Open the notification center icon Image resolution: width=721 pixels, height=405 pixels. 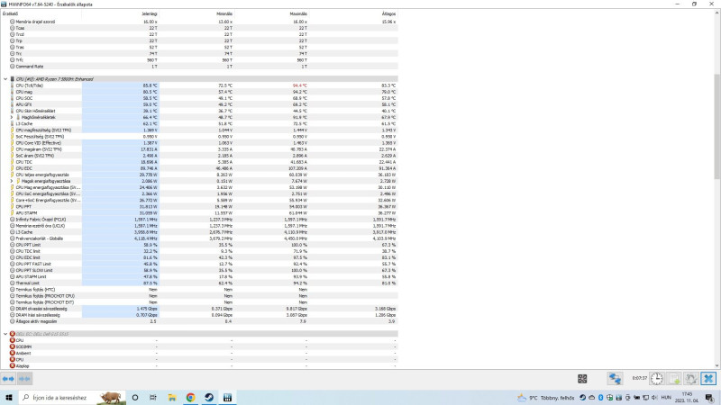[709, 398]
